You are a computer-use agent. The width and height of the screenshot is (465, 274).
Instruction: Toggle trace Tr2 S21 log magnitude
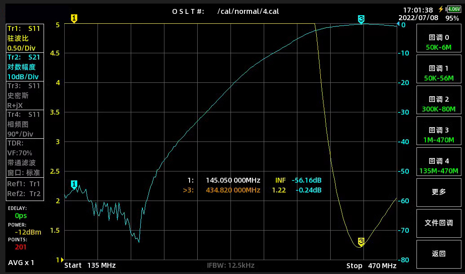pos(25,67)
